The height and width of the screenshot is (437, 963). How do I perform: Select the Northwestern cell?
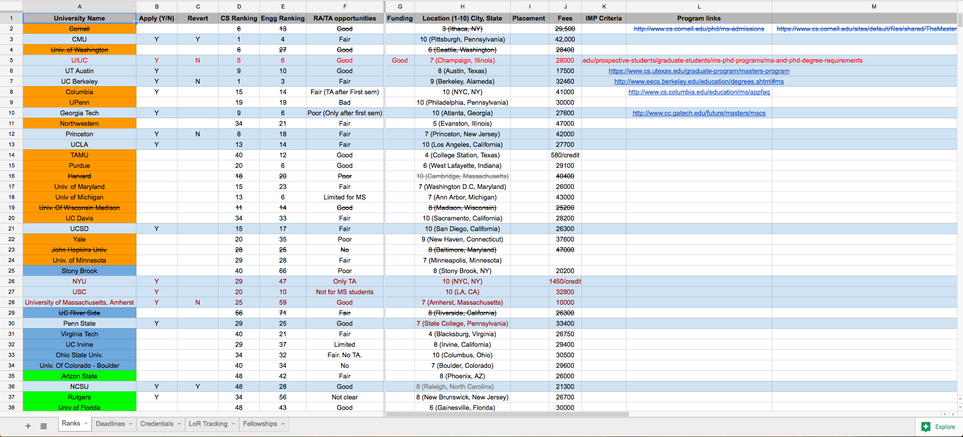click(x=79, y=124)
